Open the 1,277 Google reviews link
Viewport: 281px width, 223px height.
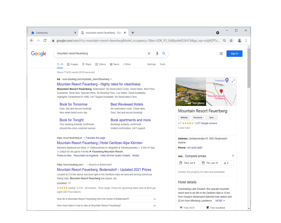(x=206, y=123)
